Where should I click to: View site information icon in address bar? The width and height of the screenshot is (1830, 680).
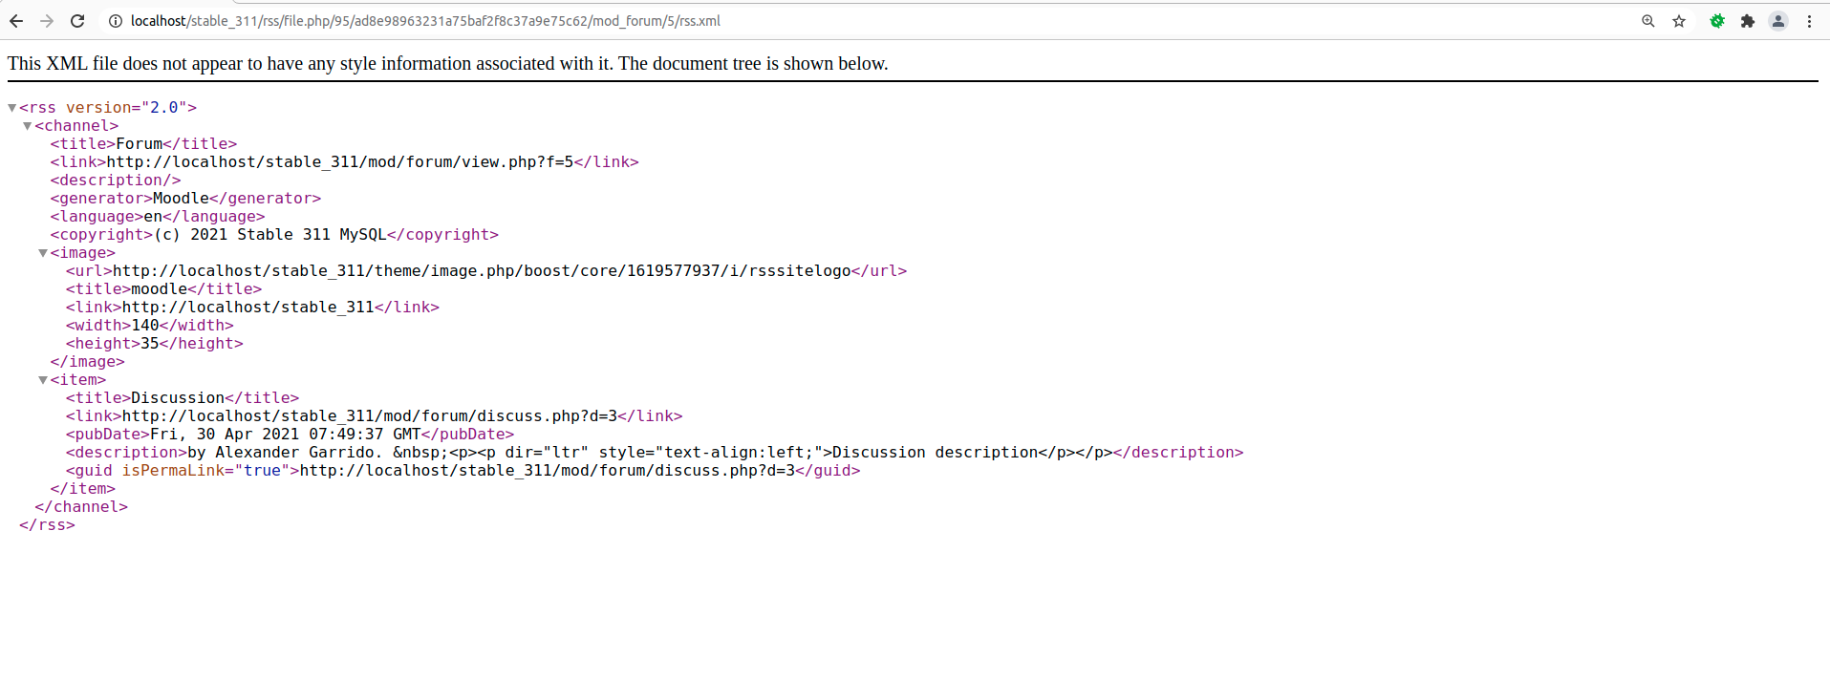tap(116, 21)
